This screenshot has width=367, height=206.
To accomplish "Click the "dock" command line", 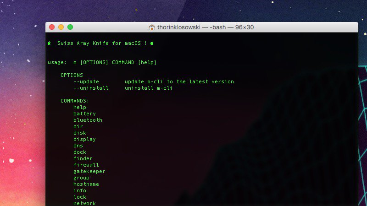I will [80, 152].
